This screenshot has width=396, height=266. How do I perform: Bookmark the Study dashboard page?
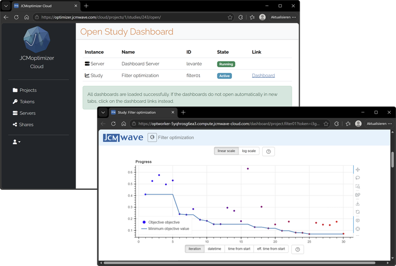326,124
